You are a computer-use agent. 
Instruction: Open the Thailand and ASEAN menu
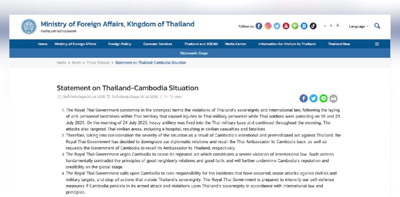click(x=201, y=44)
